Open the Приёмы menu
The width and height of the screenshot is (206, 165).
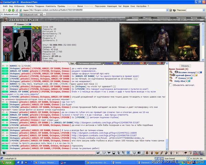(x=61, y=6)
